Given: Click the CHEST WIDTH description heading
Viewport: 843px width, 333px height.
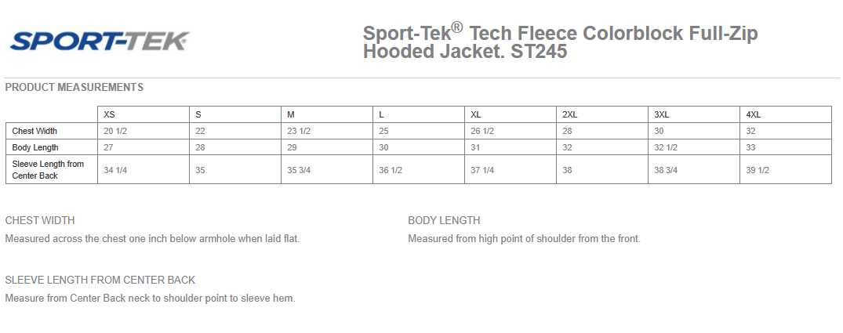Looking at the screenshot, I should [40, 220].
